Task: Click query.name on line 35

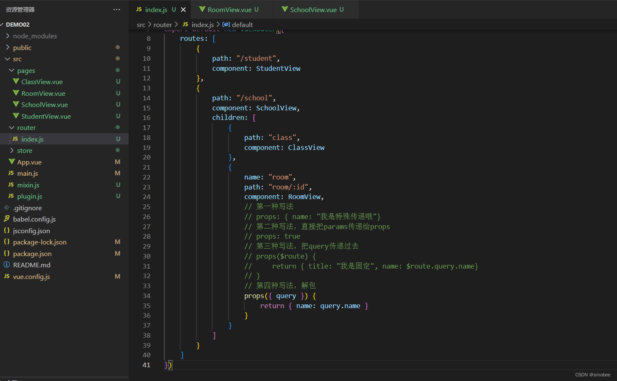Action: (x=340, y=306)
